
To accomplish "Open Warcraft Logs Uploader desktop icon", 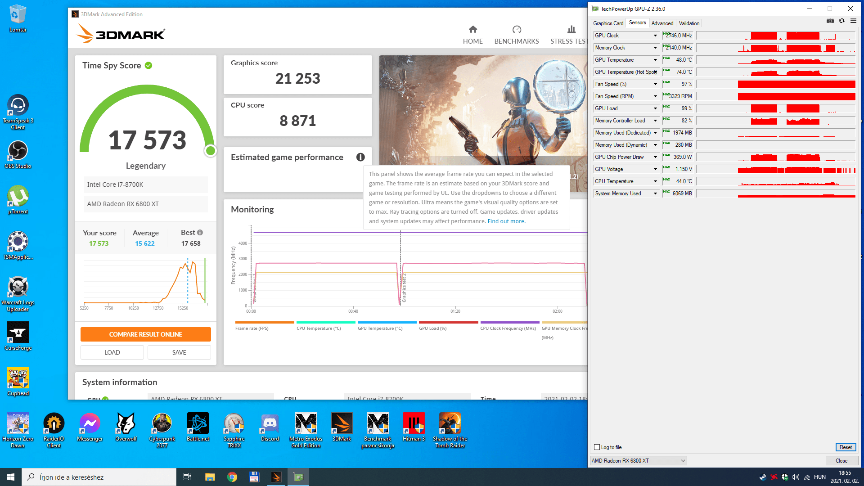I will tap(18, 294).
